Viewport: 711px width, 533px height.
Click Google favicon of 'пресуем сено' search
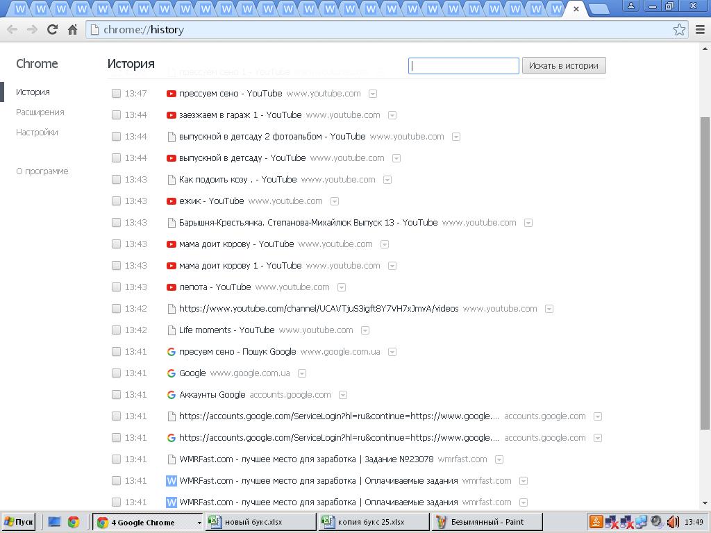pyautogui.click(x=171, y=352)
